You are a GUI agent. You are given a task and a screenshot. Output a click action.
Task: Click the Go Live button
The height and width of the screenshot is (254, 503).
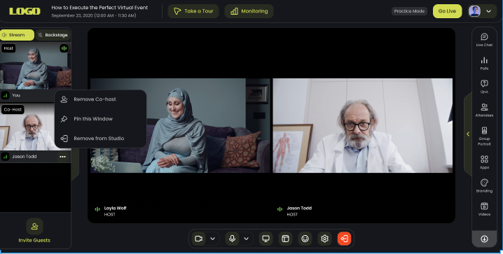pyautogui.click(x=447, y=11)
